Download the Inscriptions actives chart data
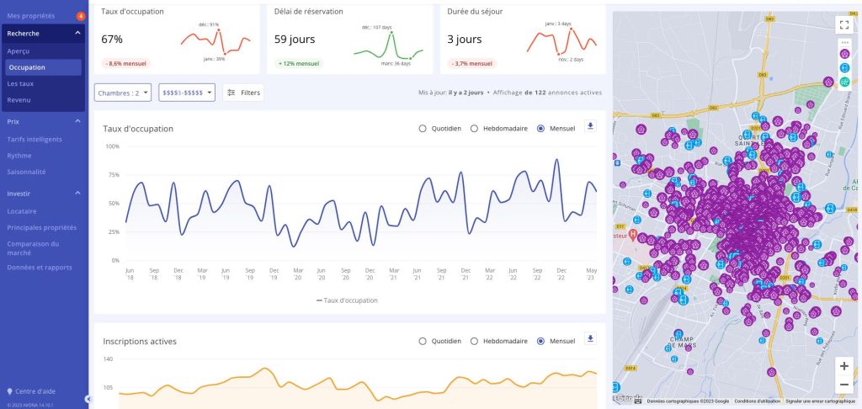The width and height of the screenshot is (862, 409). click(x=590, y=339)
